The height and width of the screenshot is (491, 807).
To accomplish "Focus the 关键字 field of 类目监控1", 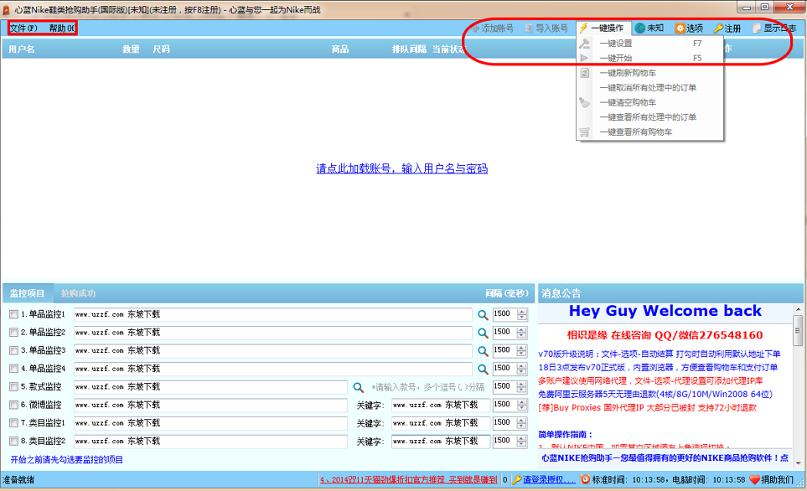I will coord(441,423).
